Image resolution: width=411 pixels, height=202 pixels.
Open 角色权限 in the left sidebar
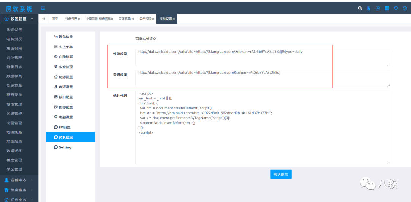[x=14, y=48]
